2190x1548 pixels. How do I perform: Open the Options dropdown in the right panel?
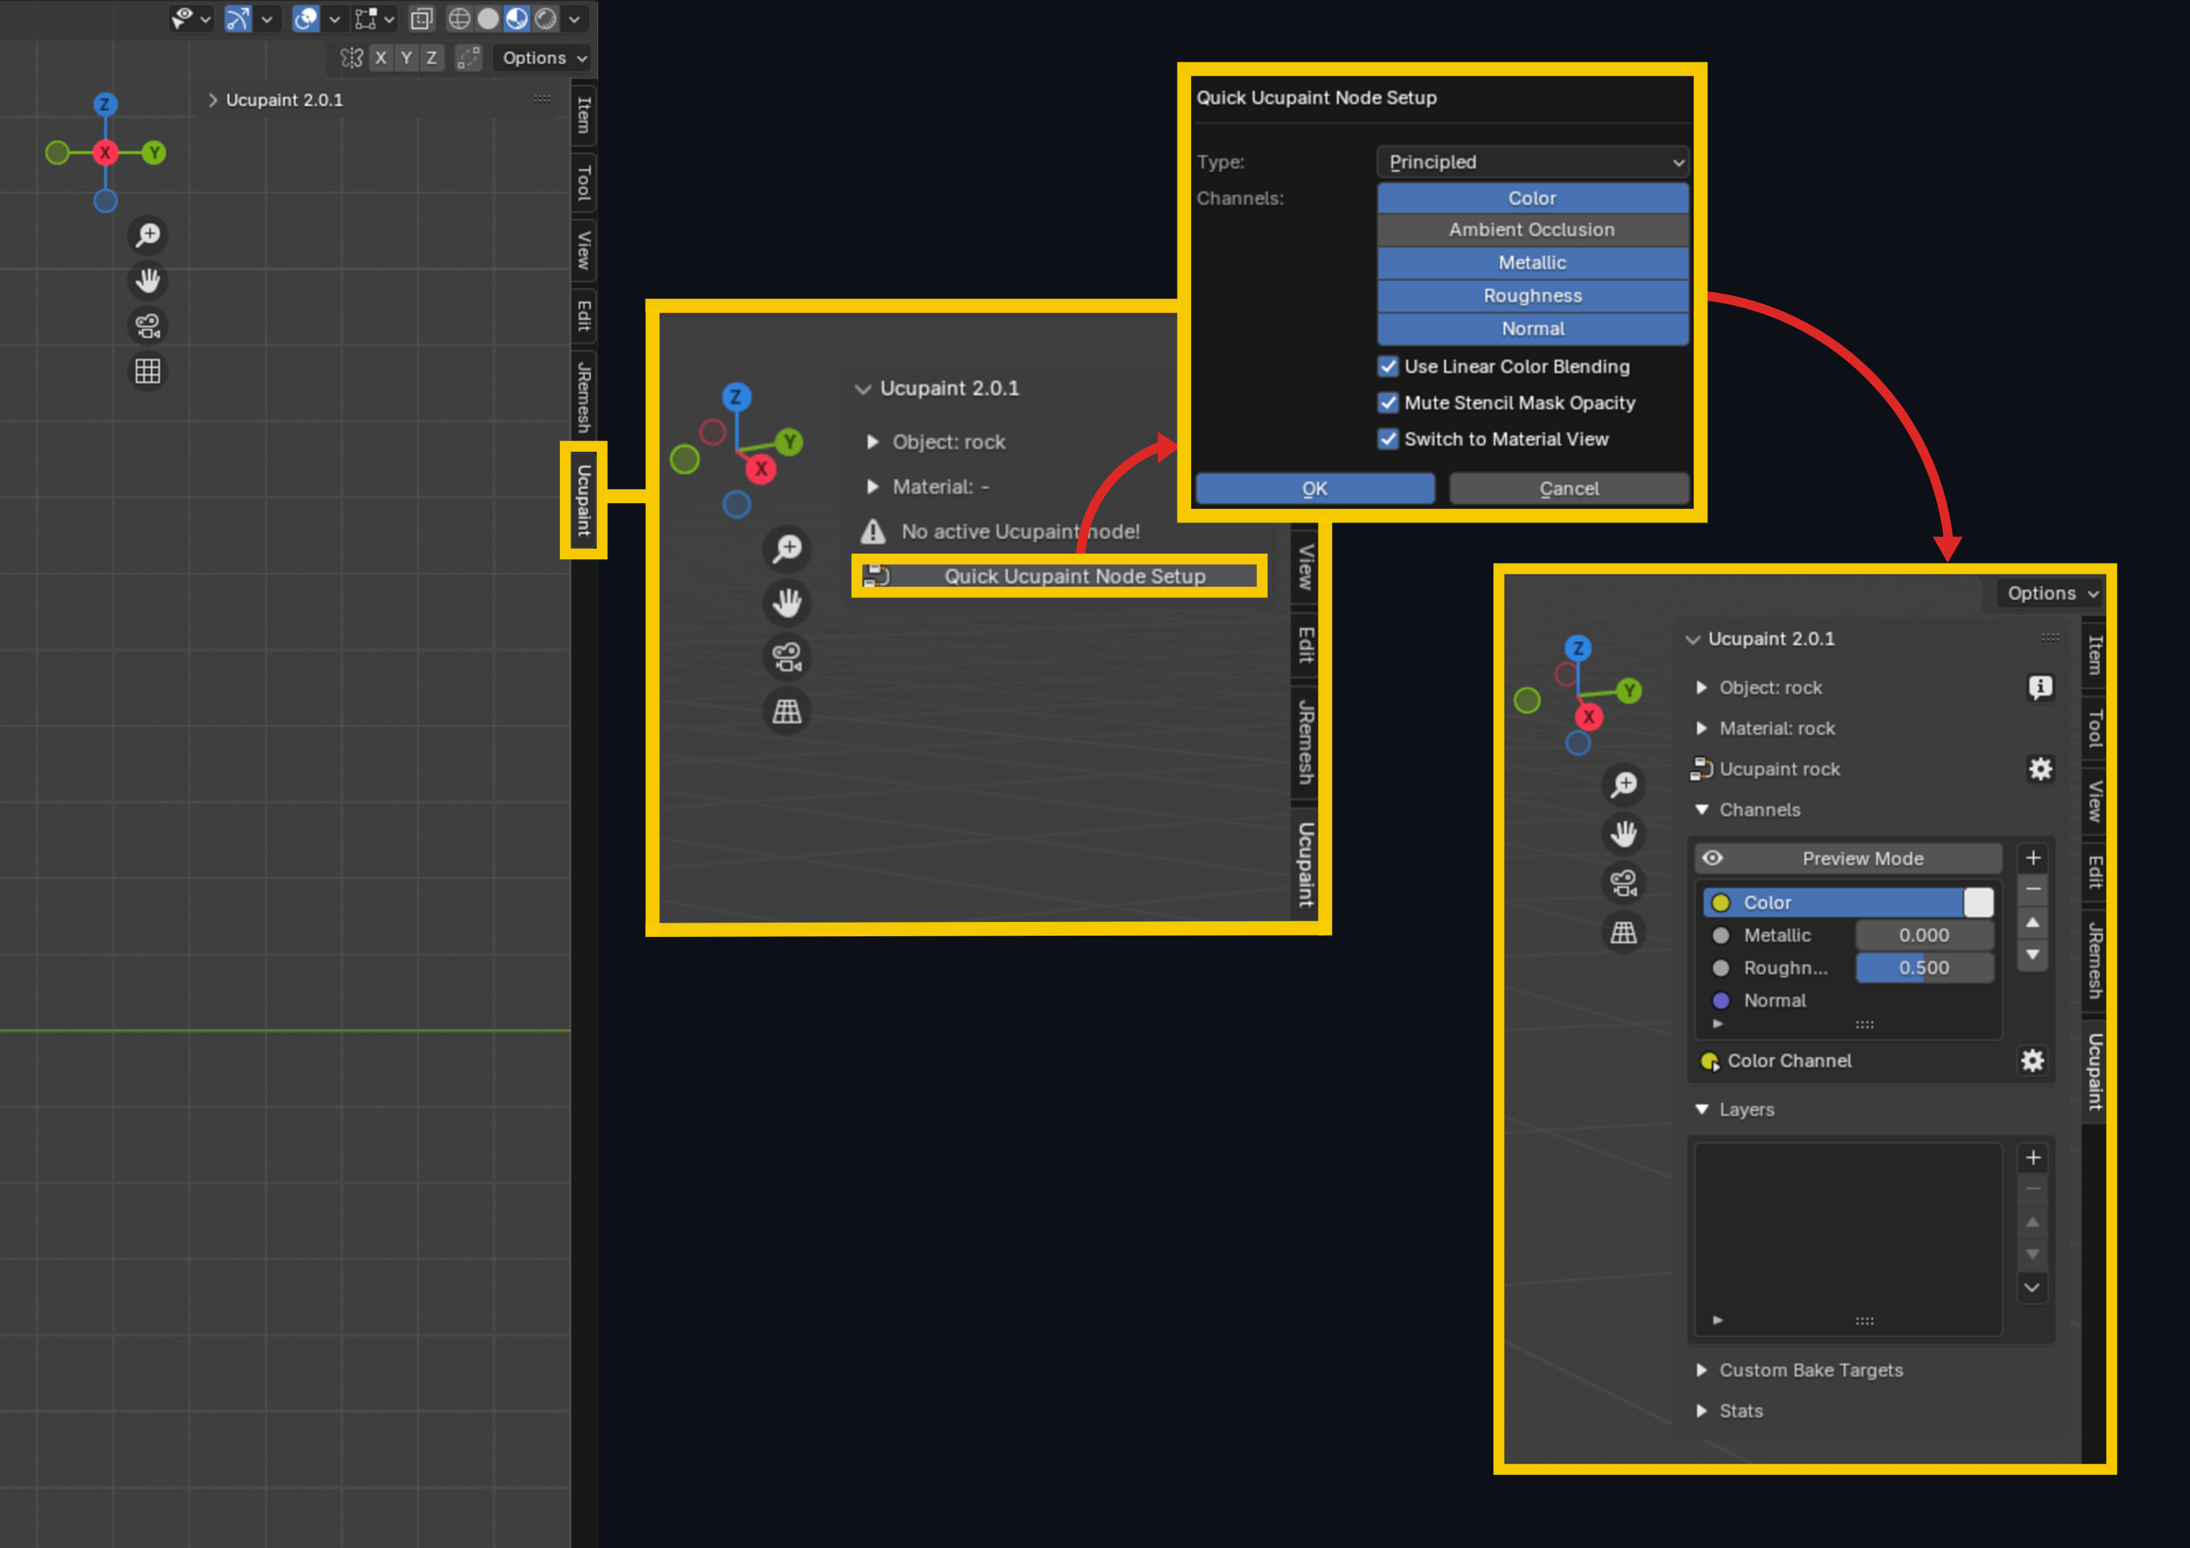pyautogui.click(x=2051, y=593)
